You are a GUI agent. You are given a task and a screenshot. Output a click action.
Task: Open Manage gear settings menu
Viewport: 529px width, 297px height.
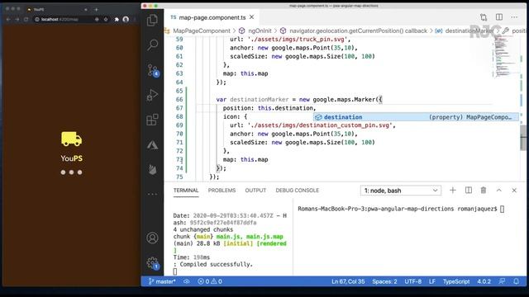[x=153, y=263]
